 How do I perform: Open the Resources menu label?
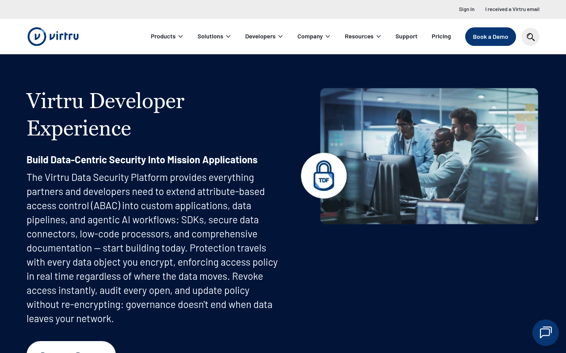click(x=359, y=37)
